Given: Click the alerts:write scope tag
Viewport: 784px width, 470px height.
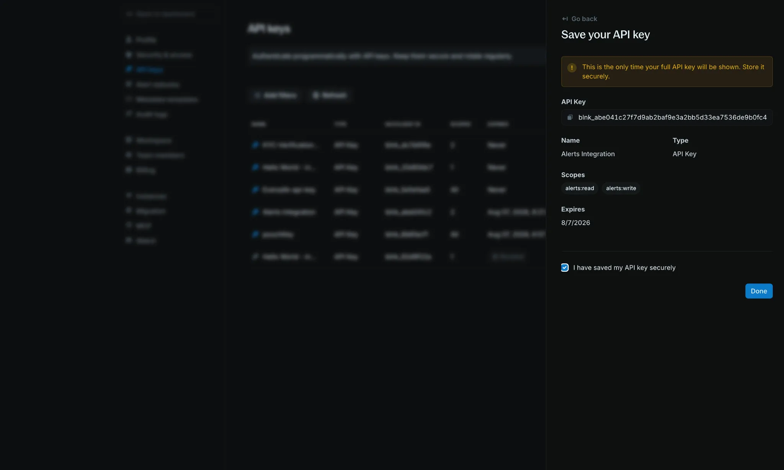Looking at the screenshot, I should 621,188.
